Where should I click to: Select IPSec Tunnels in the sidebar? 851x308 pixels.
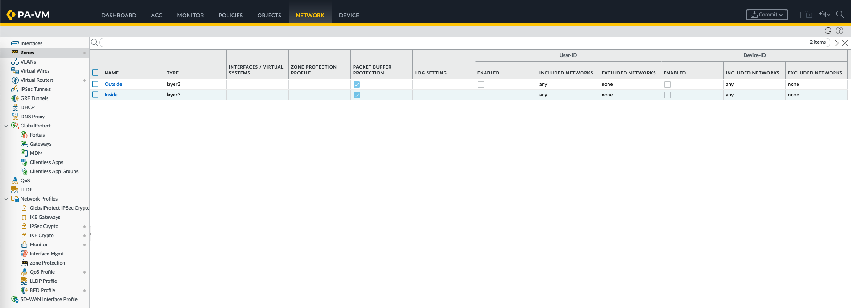[35, 89]
